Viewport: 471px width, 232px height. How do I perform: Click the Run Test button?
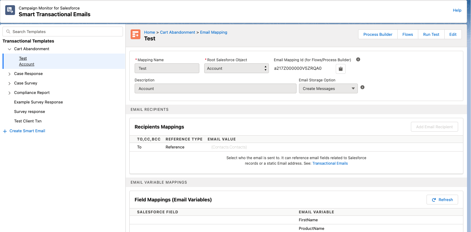click(431, 34)
